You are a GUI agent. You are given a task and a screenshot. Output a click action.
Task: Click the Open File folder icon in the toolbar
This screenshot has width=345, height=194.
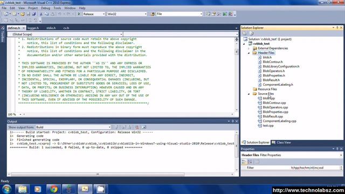pos(23,14)
